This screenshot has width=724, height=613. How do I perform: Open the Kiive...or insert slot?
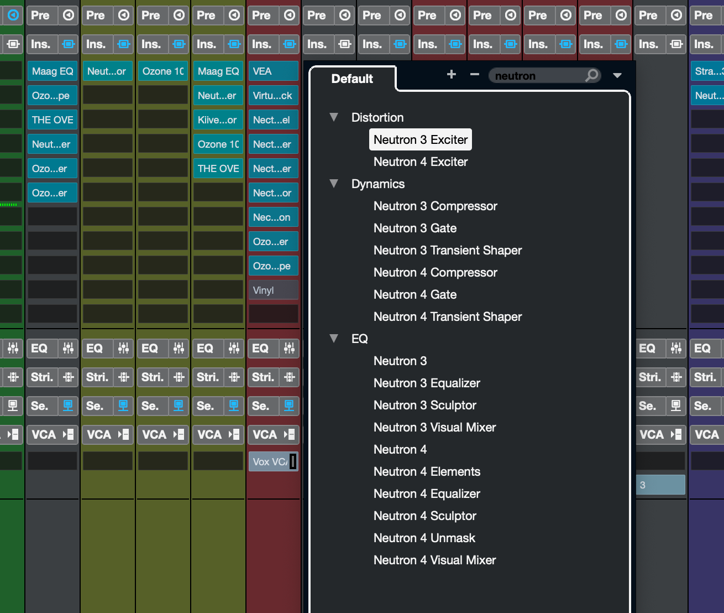point(218,120)
